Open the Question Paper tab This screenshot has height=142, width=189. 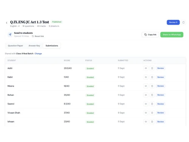pyautogui.click(x=15, y=45)
